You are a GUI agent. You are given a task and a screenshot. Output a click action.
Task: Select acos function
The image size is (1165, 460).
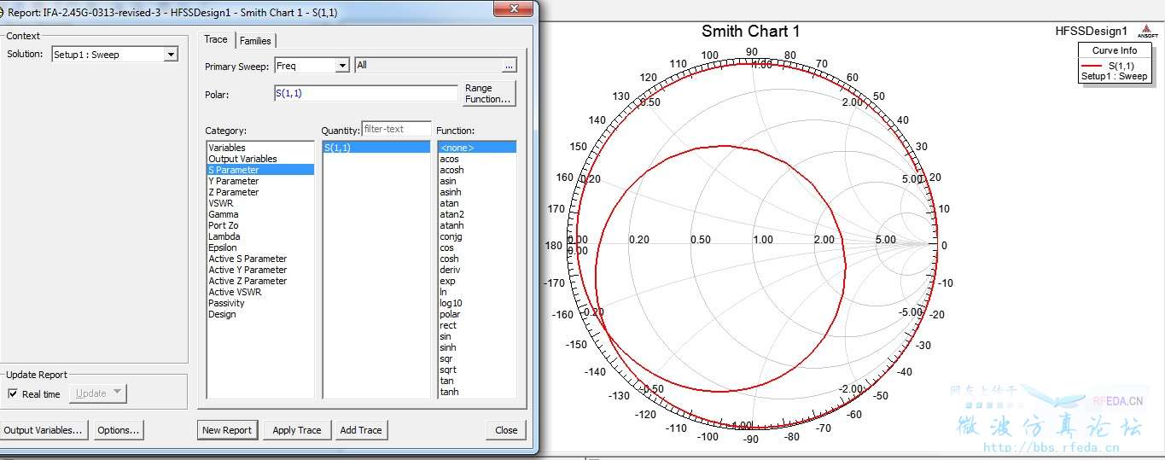477,159
